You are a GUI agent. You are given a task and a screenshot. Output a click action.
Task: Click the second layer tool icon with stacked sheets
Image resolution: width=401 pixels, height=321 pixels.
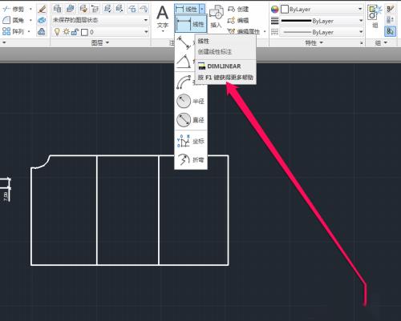point(70,9)
